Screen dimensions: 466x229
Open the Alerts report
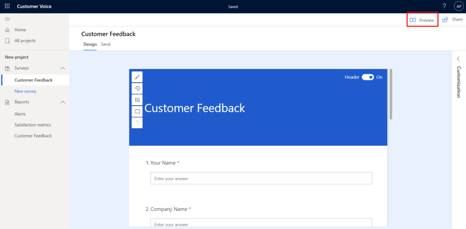[20, 114]
